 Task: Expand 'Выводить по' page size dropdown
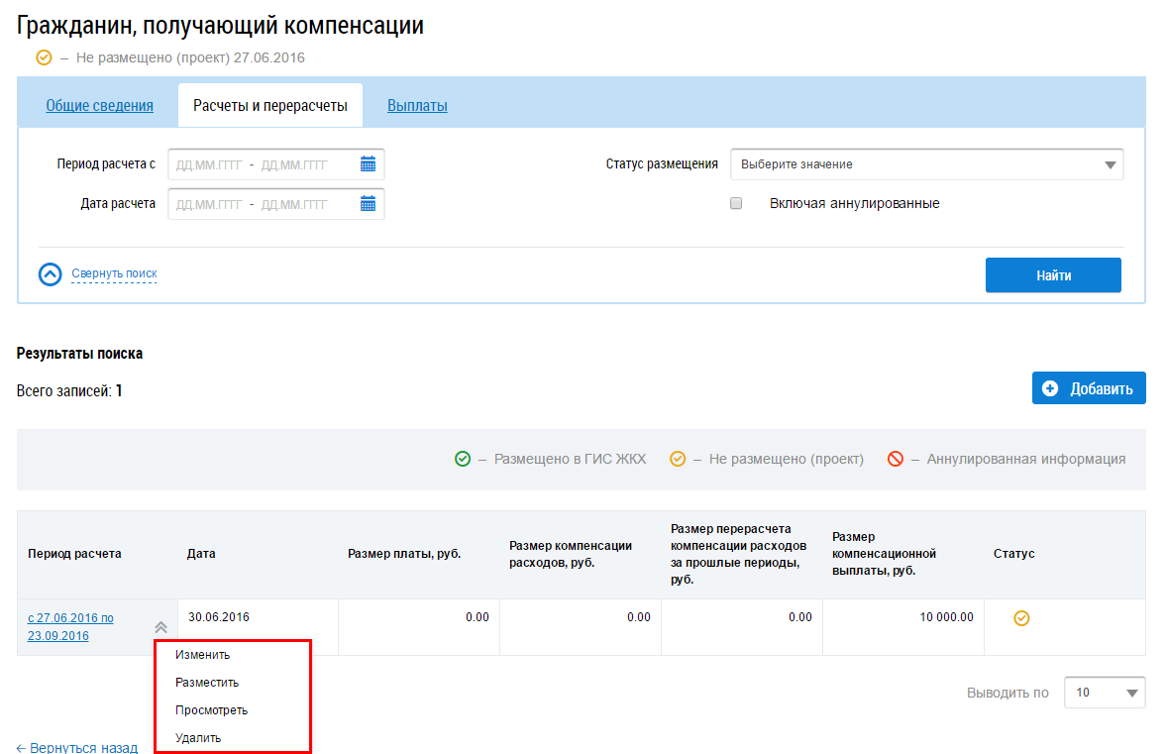click(1104, 693)
